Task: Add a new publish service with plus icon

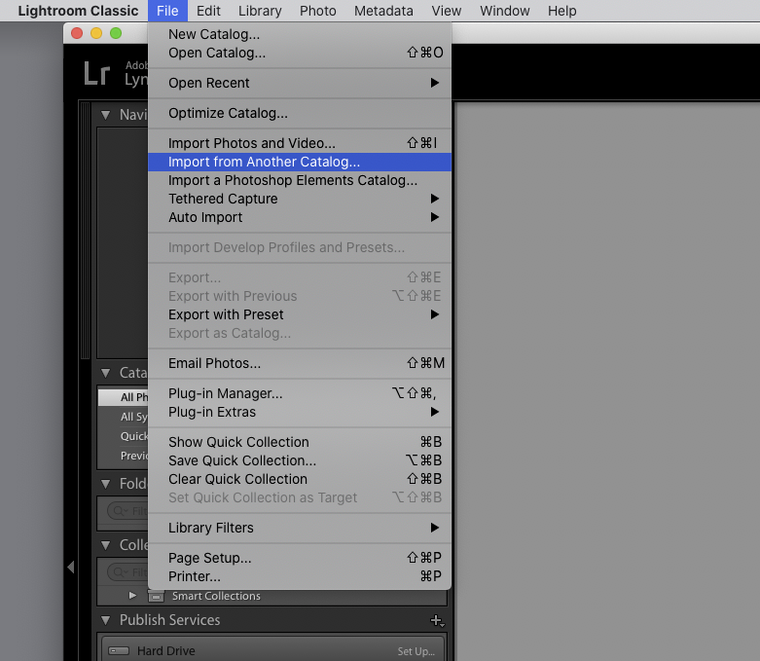Action: tap(437, 620)
